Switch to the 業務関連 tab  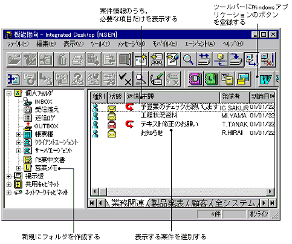pos(128,203)
